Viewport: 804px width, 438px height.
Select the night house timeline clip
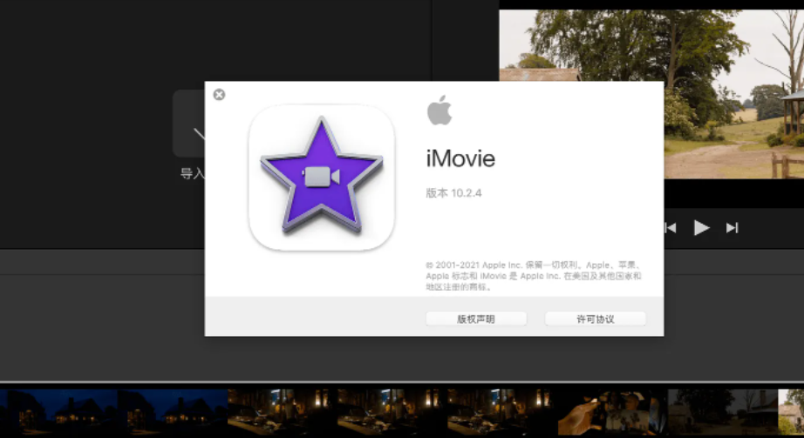click(58, 413)
